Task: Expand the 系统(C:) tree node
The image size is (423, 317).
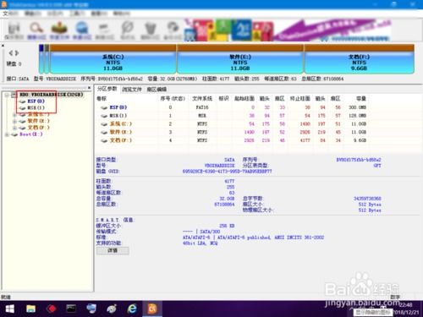Action: [x=14, y=115]
